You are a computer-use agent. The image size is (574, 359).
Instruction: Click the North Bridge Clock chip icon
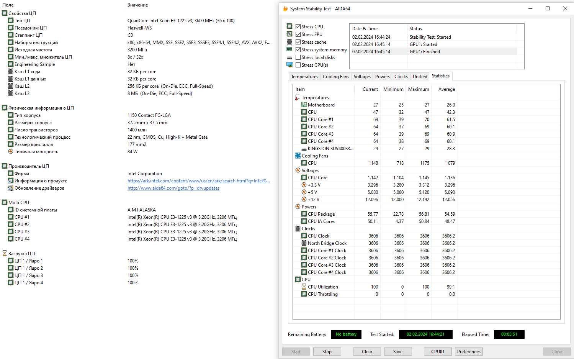coord(304,243)
